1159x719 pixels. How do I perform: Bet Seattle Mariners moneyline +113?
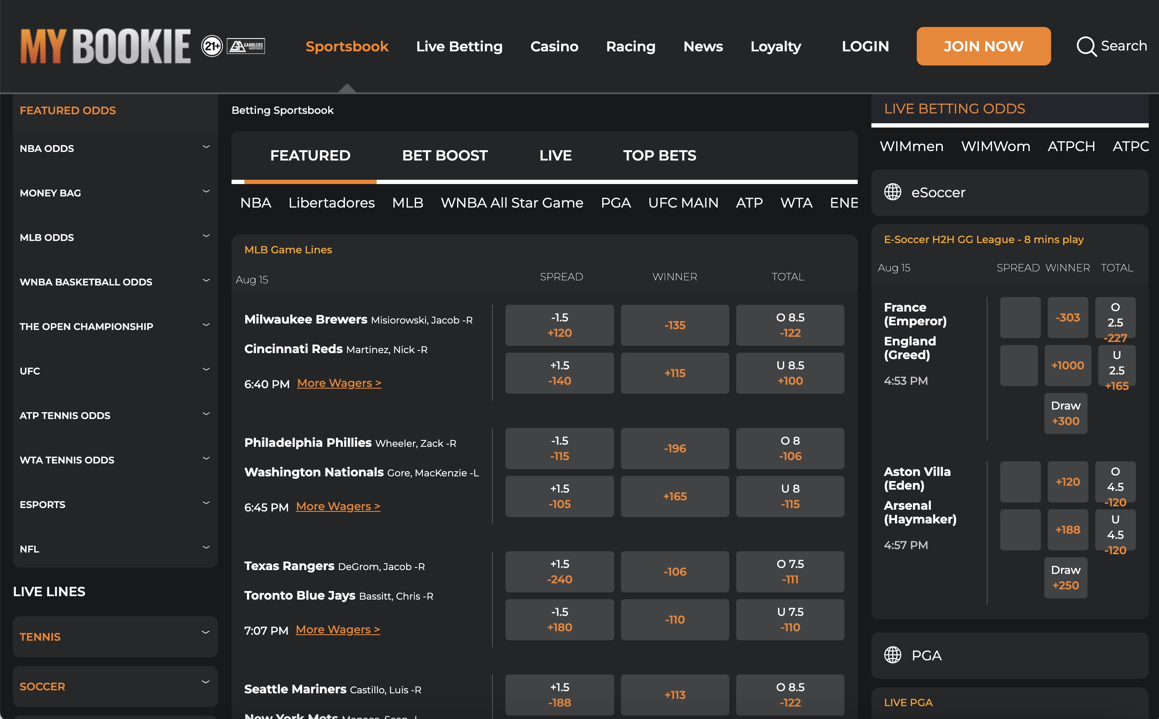[x=675, y=695]
